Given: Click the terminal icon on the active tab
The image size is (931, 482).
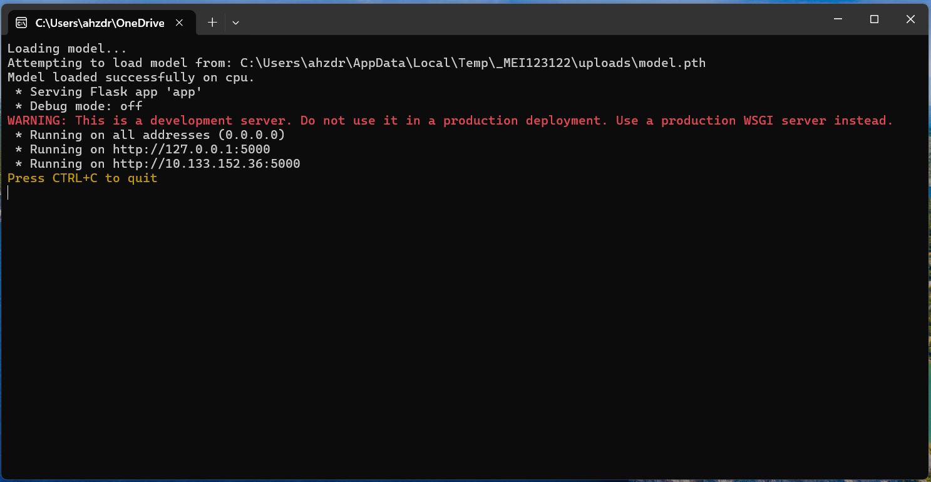Looking at the screenshot, I should click(23, 22).
